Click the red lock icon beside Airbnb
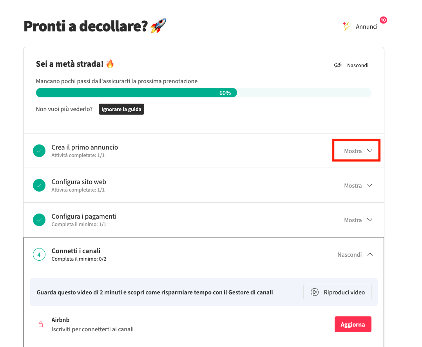This screenshot has height=347, width=422. click(x=40, y=325)
